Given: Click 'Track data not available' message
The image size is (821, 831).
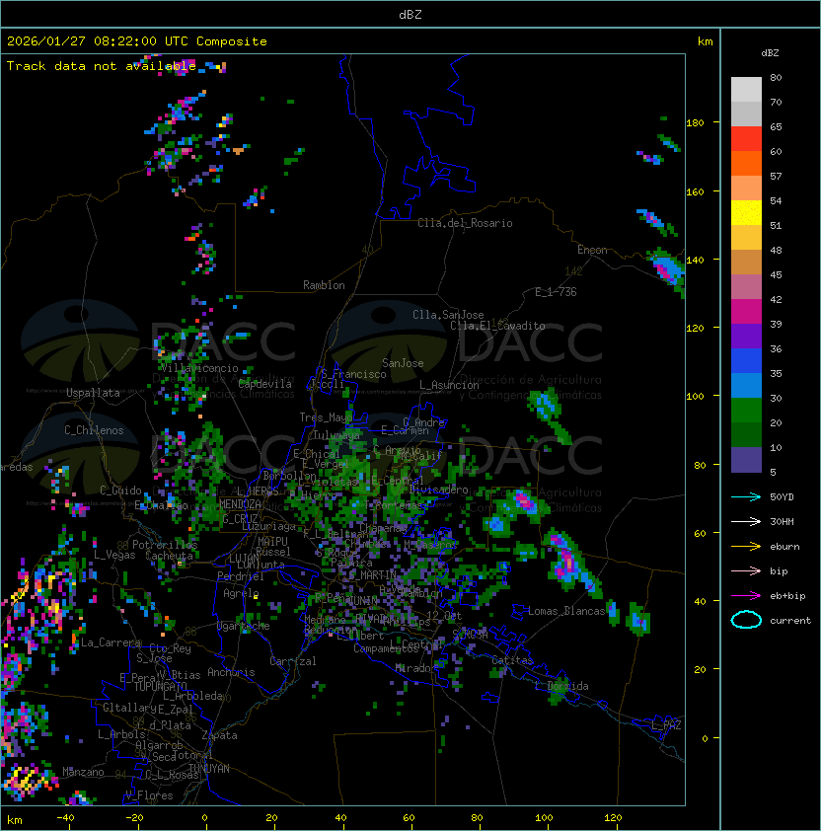Looking at the screenshot, I should [x=102, y=66].
